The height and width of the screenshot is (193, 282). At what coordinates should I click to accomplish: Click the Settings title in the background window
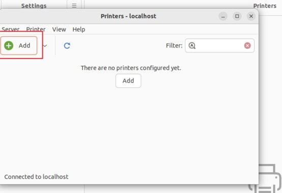click(x=34, y=6)
